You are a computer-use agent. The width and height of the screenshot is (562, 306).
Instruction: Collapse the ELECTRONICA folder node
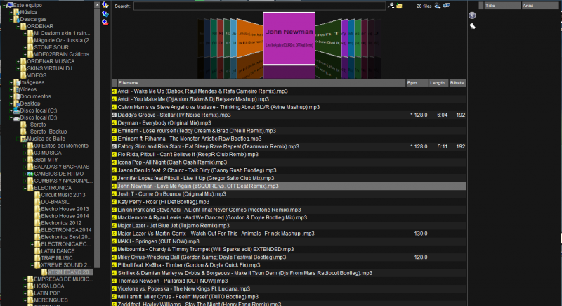coord(25,188)
